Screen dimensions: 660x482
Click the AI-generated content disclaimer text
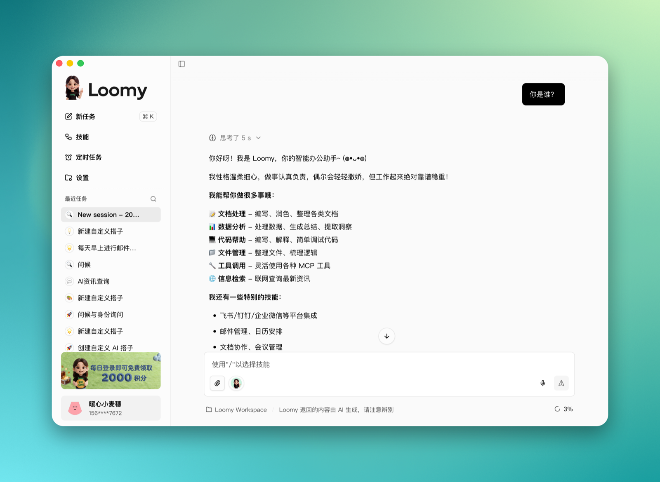(x=336, y=409)
